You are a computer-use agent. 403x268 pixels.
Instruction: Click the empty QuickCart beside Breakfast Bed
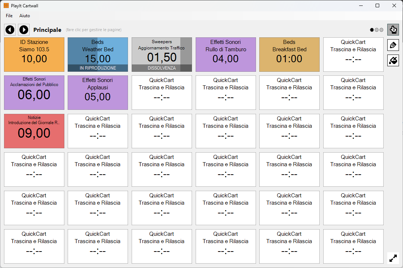[x=353, y=55]
